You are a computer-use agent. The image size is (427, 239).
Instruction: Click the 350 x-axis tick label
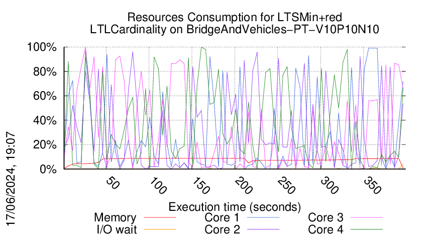pos(372,186)
